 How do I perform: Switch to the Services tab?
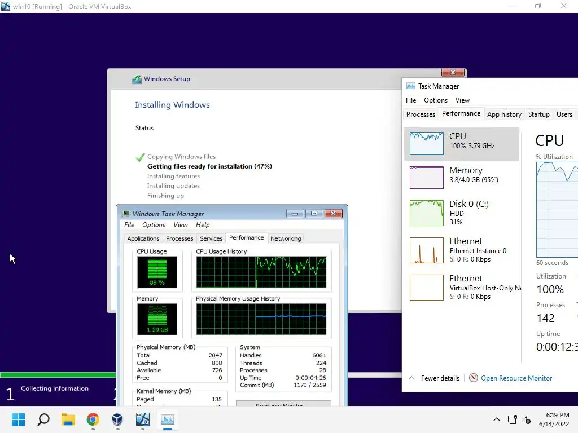click(x=211, y=238)
